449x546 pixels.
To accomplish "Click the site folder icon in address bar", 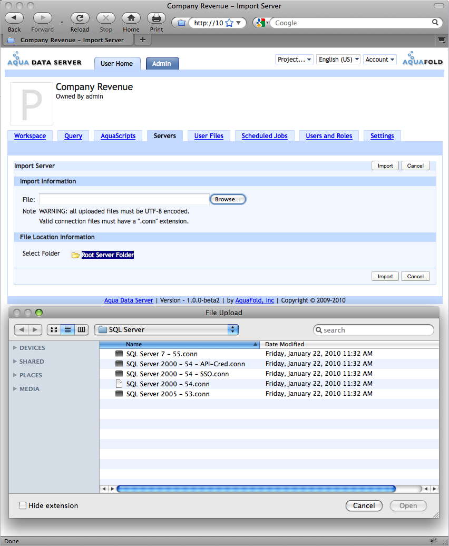I will (x=181, y=23).
